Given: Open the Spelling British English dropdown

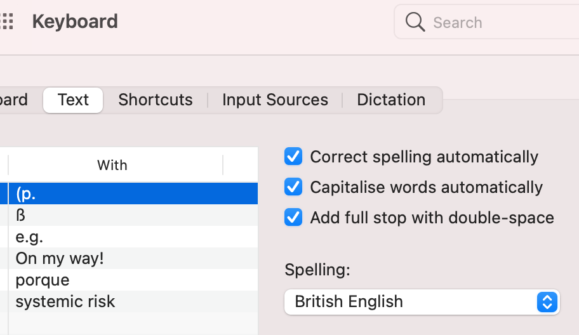Looking at the screenshot, I should coord(422,301).
